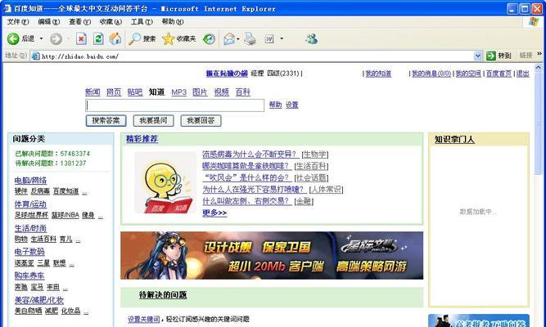Open the Search magnifier in toolbar

134,38
